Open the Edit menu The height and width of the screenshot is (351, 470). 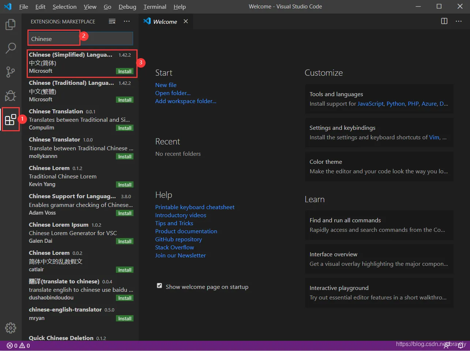tap(40, 7)
